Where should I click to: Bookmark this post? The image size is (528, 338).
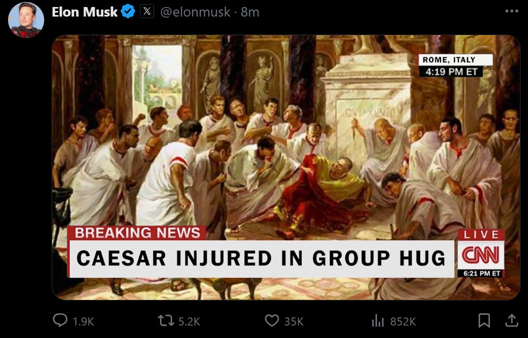(484, 320)
